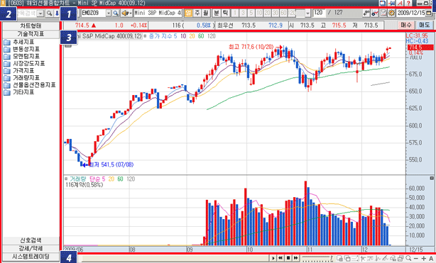Screen dimensions: 436x263
Task: Open the 신호검색 panel tab
Action: pyautogui.click(x=31, y=240)
